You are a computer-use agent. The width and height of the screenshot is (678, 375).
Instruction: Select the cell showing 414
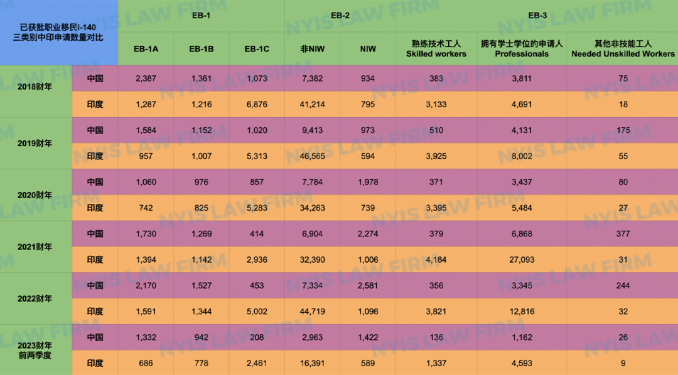(257, 234)
